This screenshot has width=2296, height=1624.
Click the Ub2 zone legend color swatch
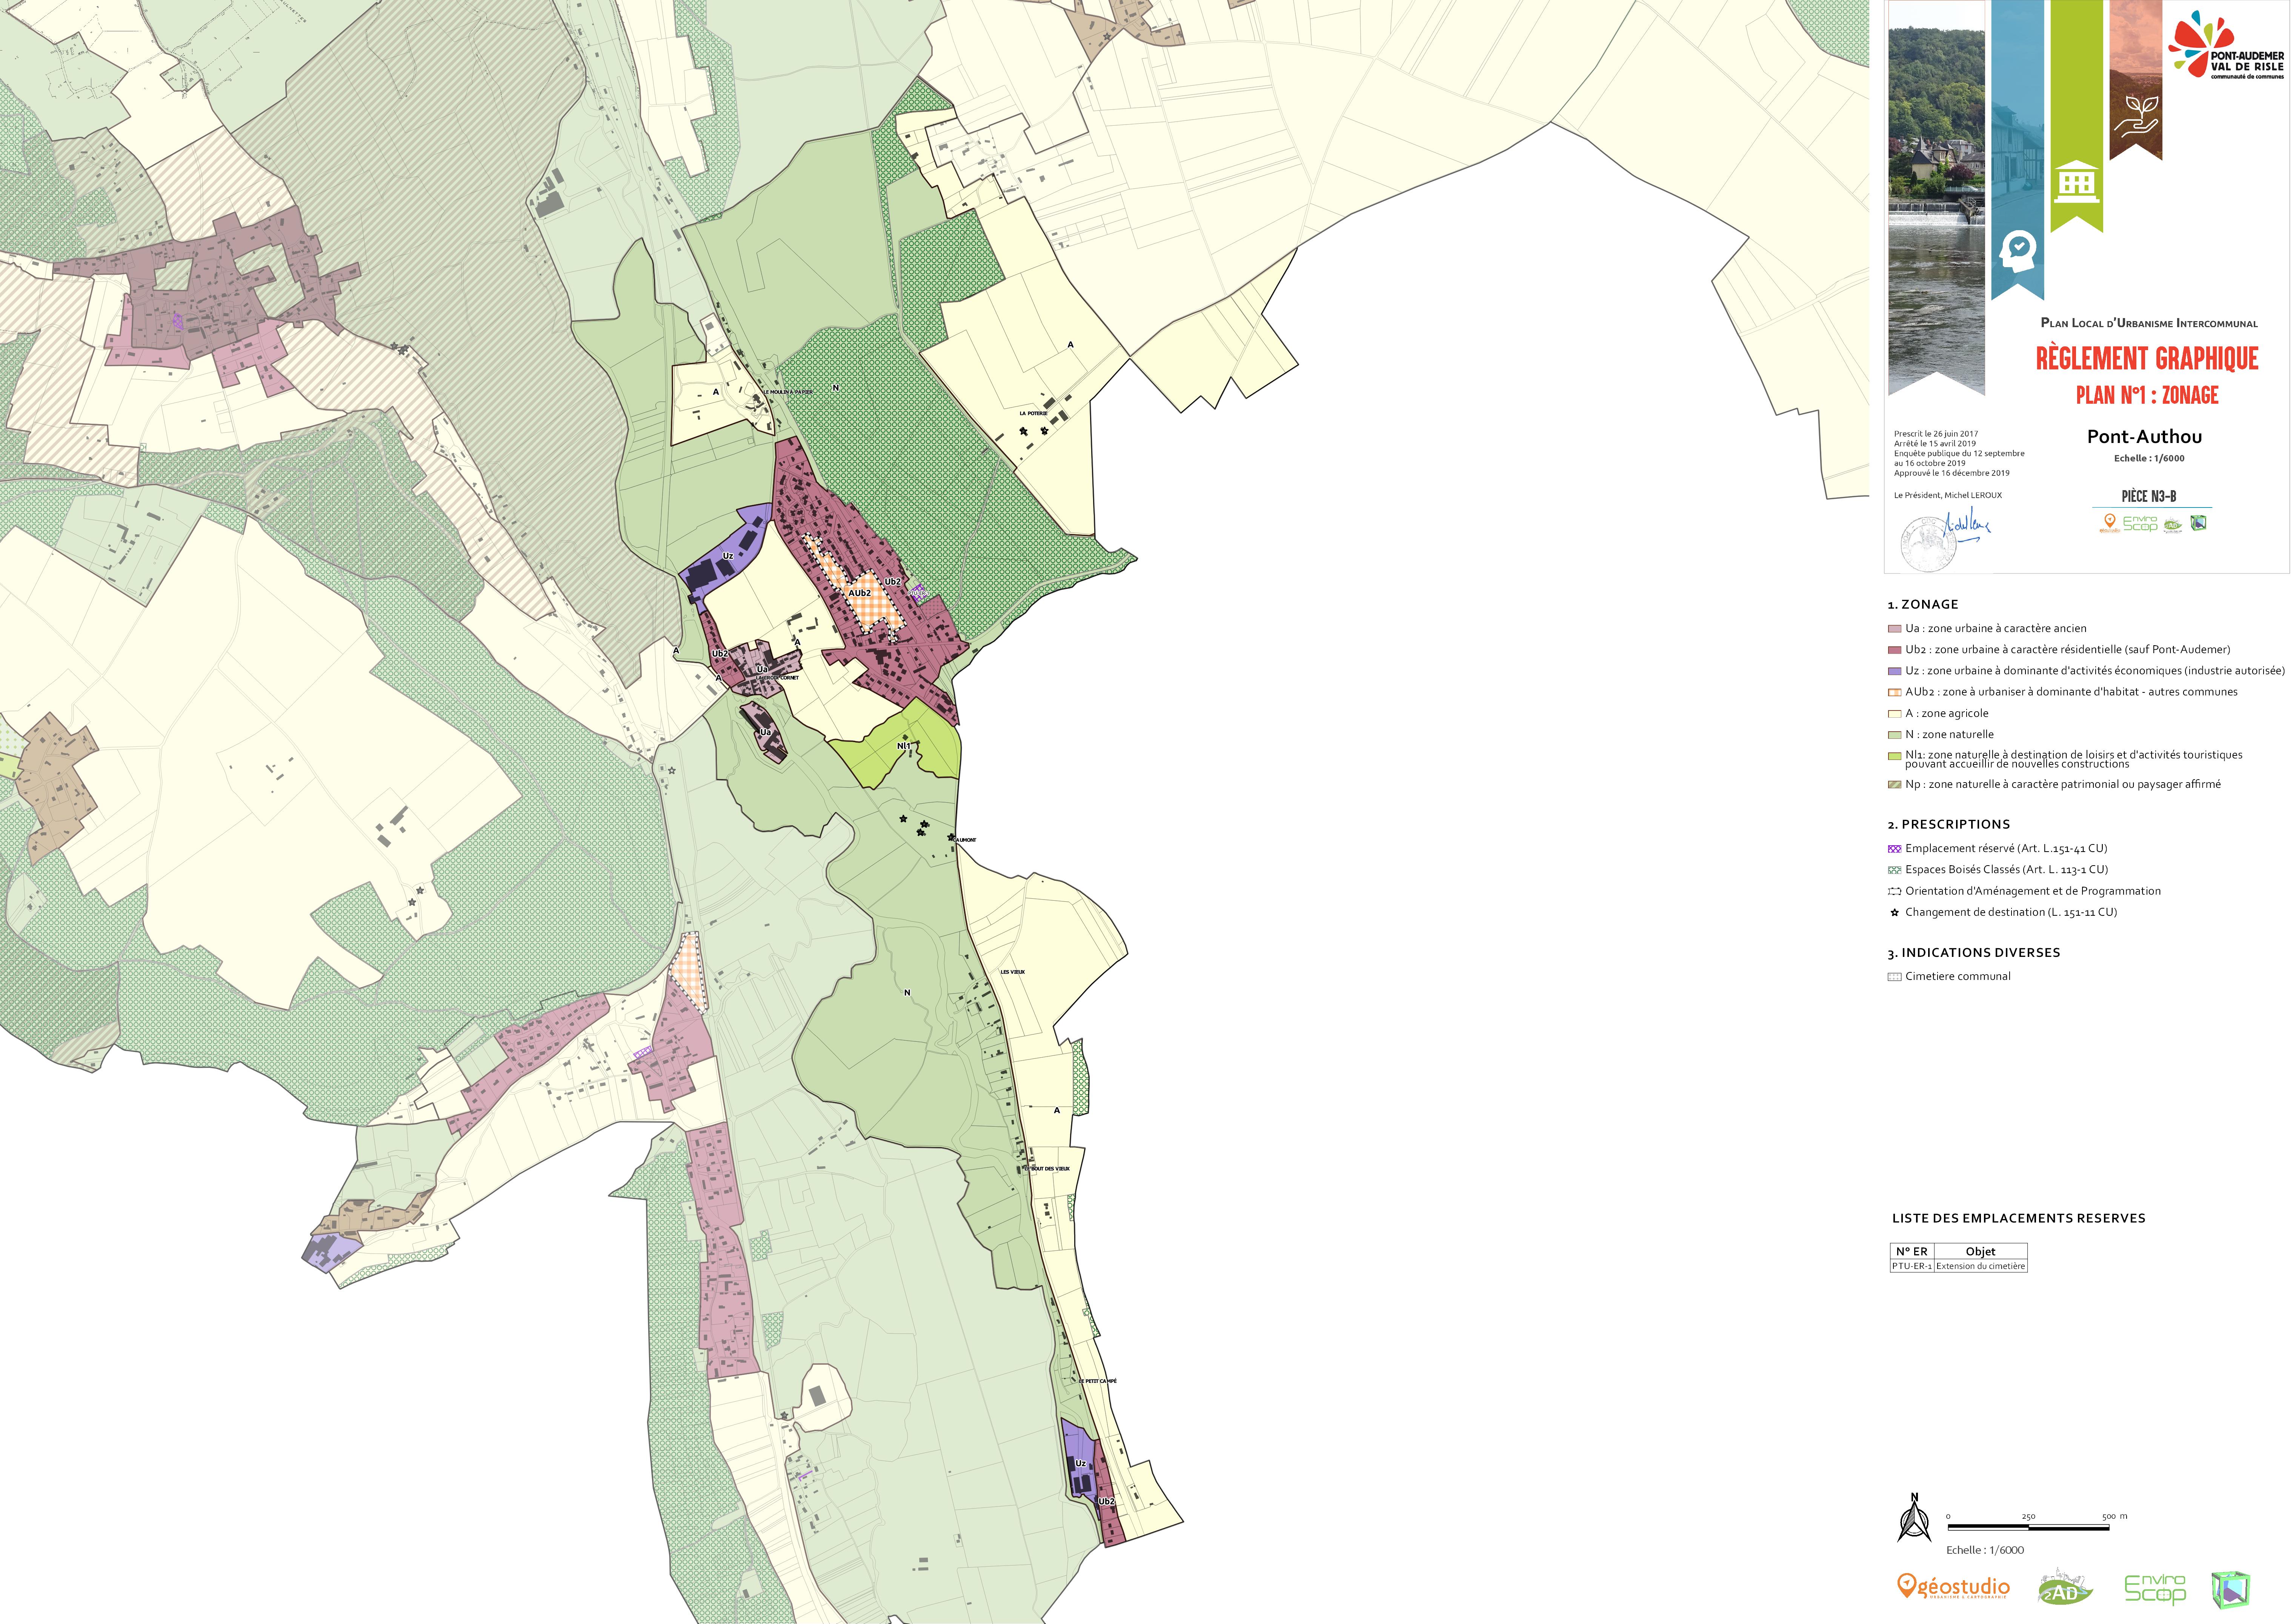(x=1894, y=650)
